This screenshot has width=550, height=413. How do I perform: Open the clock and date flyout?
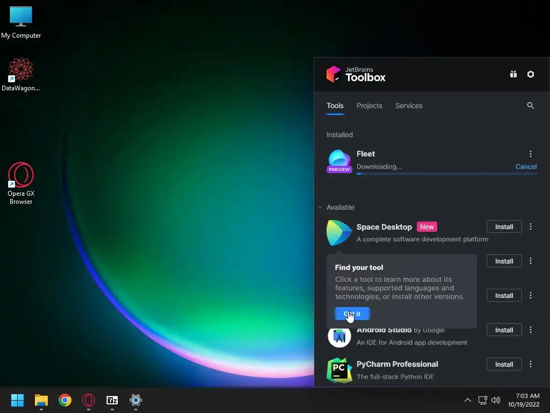pyautogui.click(x=524, y=400)
